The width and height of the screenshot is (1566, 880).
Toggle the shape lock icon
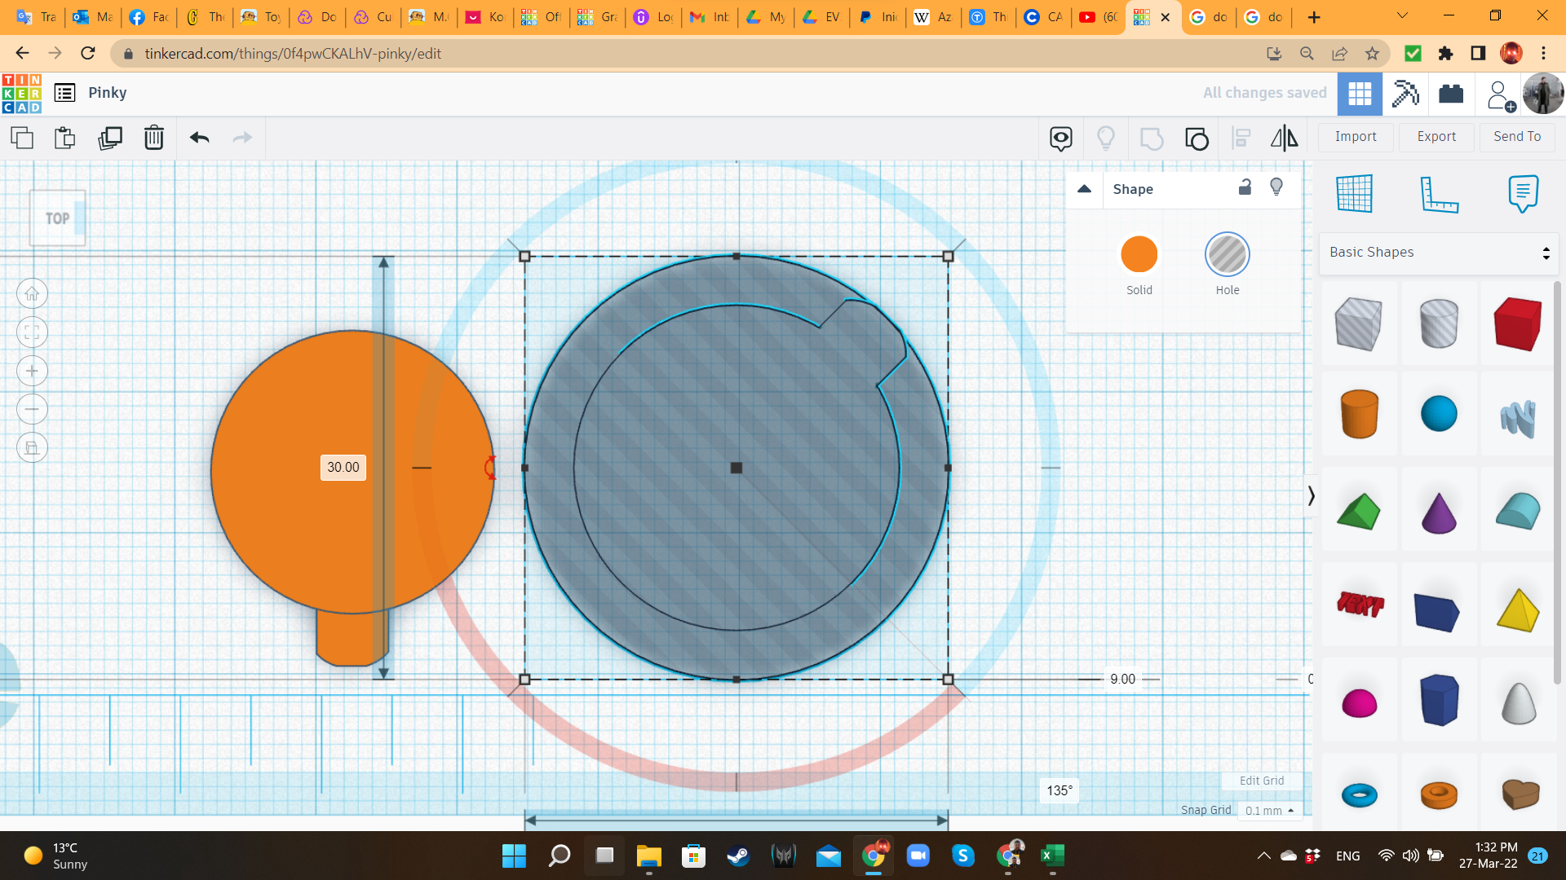[1245, 187]
